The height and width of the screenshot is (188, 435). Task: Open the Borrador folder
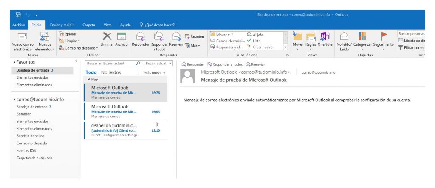[24, 114]
